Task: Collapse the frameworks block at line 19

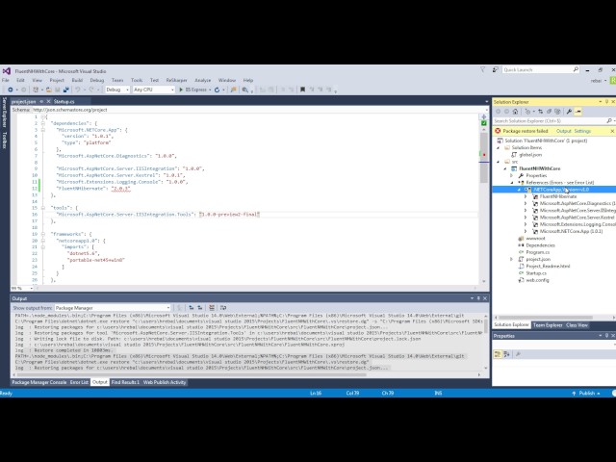Action: 43,234
